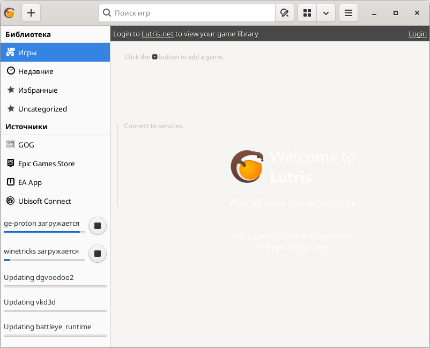This screenshot has width=430, height=348.
Task: Select the Uncategorized category
Action: [x=55, y=109]
